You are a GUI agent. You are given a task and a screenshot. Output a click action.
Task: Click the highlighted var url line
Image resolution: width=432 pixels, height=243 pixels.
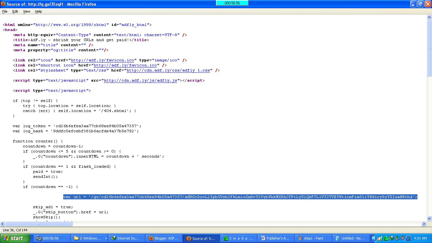(240, 197)
